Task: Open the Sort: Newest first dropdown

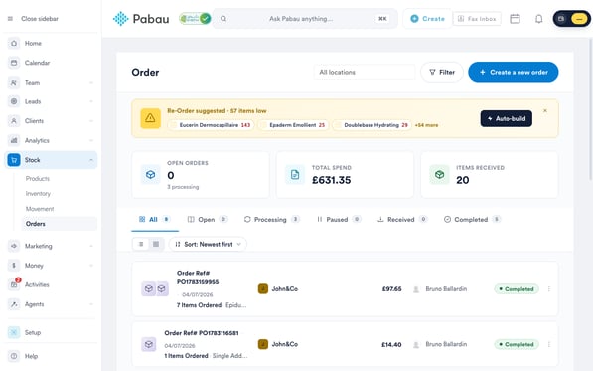Action: pyautogui.click(x=208, y=244)
